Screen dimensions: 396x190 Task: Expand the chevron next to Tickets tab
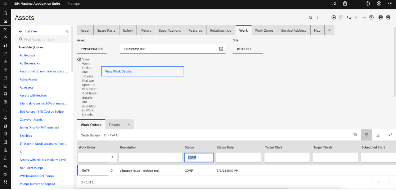(x=129, y=125)
